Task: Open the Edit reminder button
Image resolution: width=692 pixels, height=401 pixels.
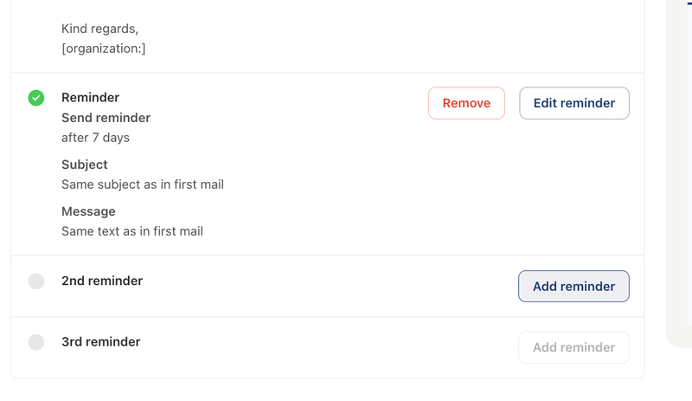Action: coord(573,103)
